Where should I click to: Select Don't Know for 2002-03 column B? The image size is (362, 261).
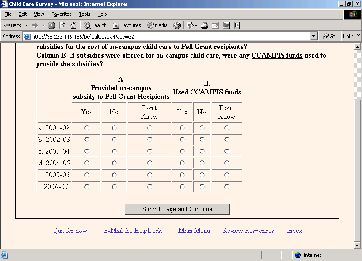(227, 140)
